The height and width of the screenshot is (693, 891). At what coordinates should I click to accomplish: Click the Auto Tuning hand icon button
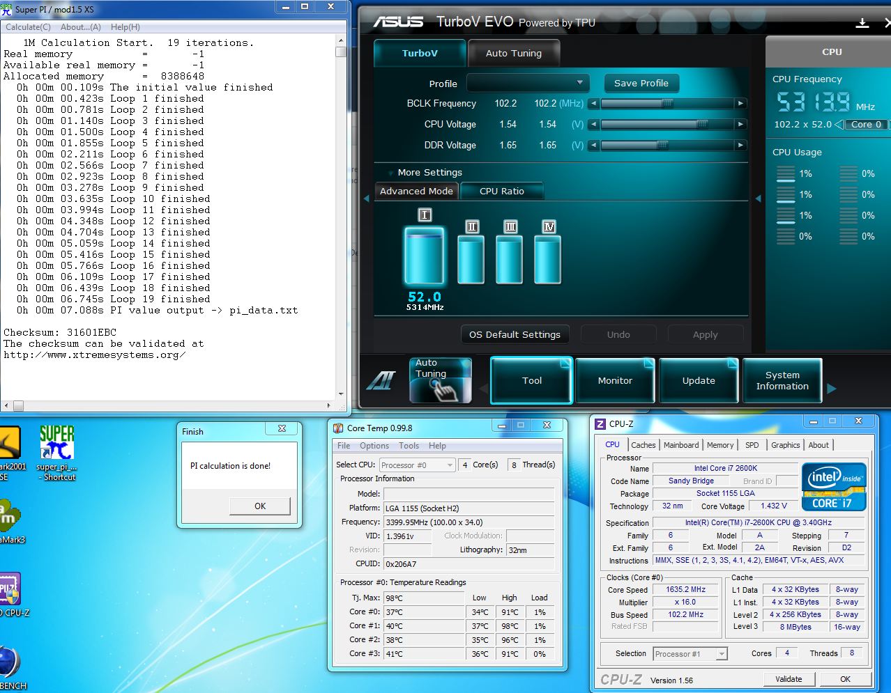[441, 380]
